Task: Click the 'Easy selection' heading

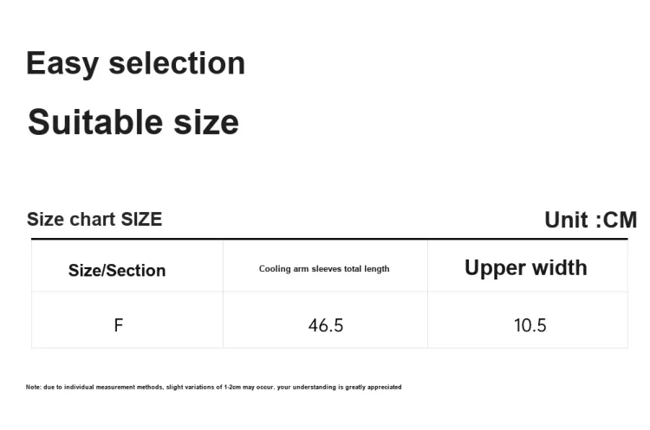Action: pos(135,64)
